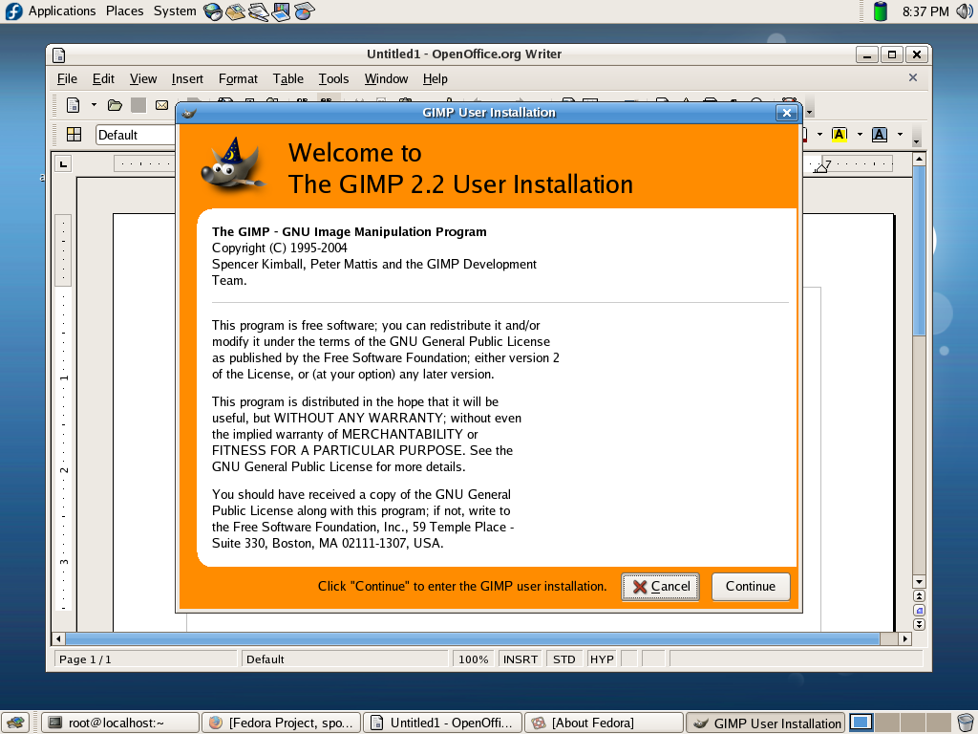Click the blue horizontal scrollbar thumb
978x734 pixels.
[x=472, y=638]
